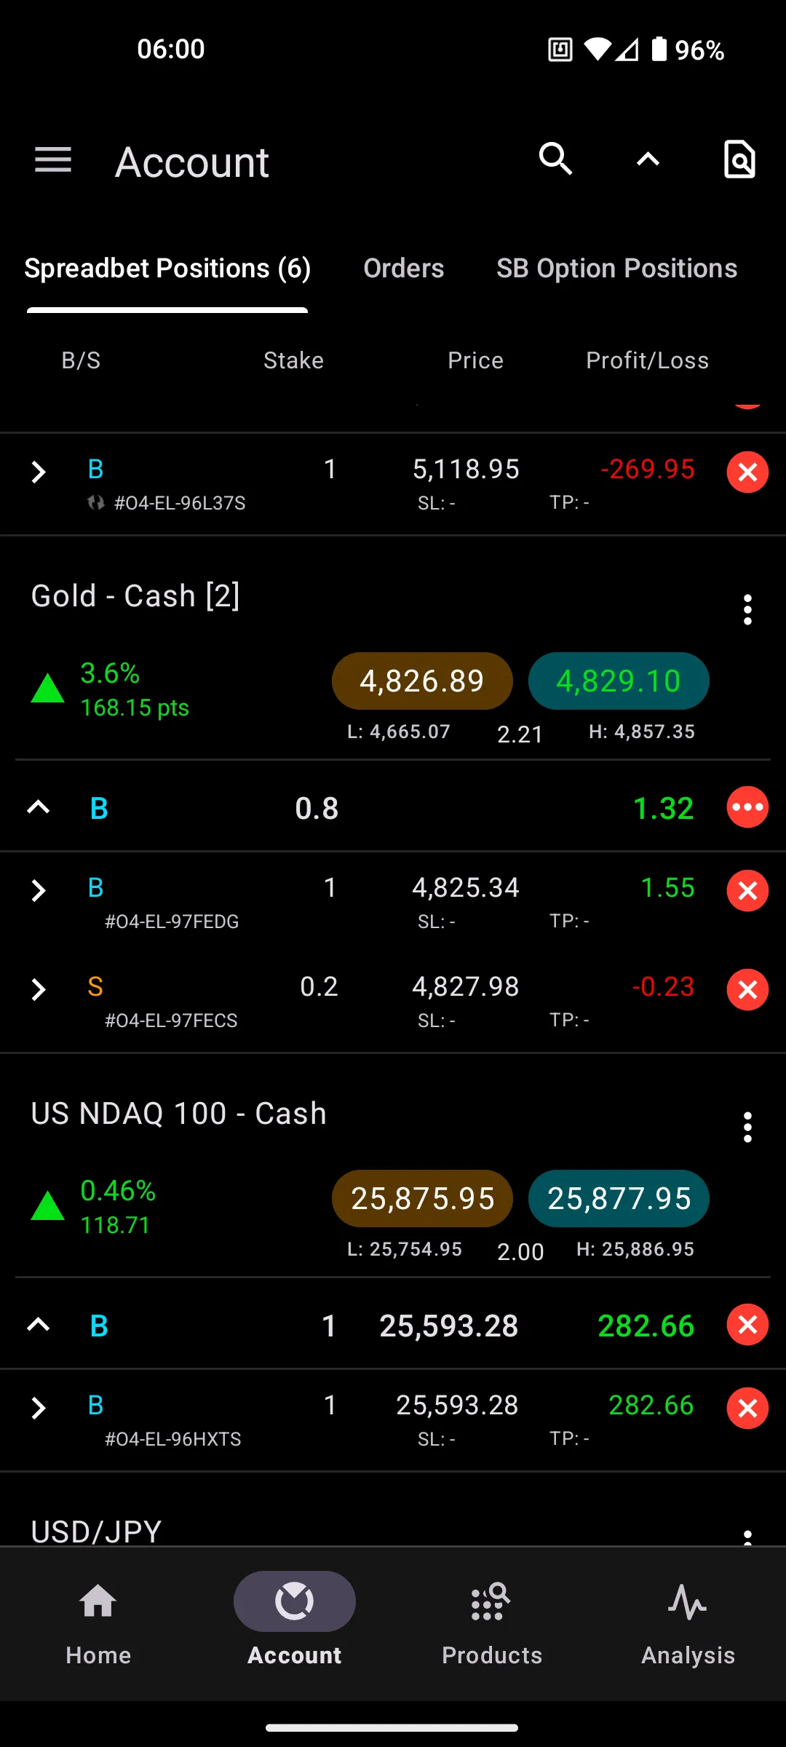Switch to the Orders tab
786x1747 pixels.
[403, 268]
